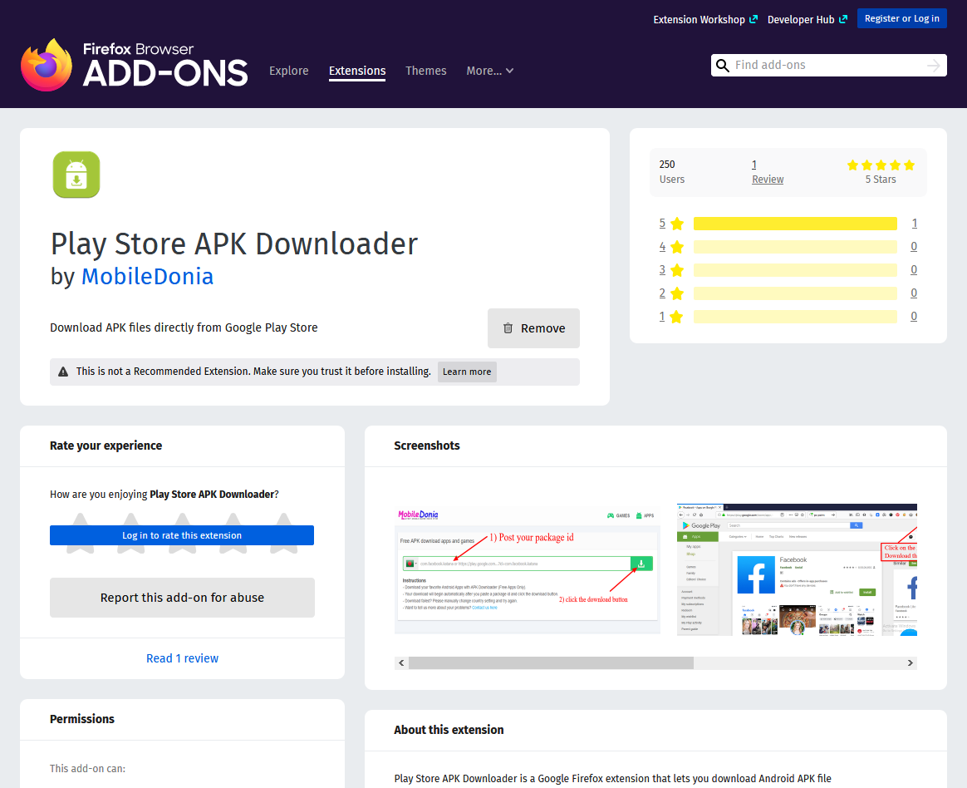Focus the Find add-ons search field
This screenshot has width=967, height=788.
tap(828, 66)
